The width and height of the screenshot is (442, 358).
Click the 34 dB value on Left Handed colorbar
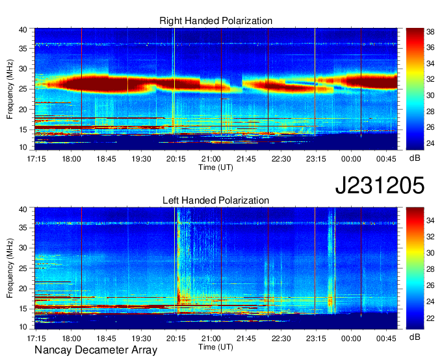(x=430, y=221)
